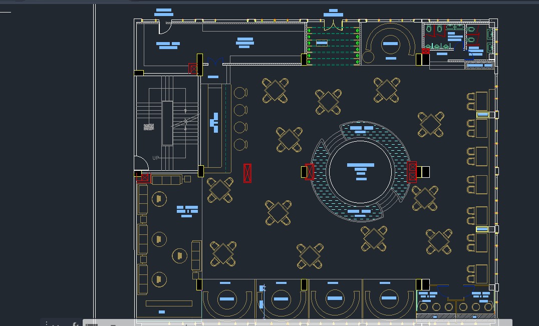
Task: Select the topmost bar stool circle by the counter
Action: pos(240,93)
